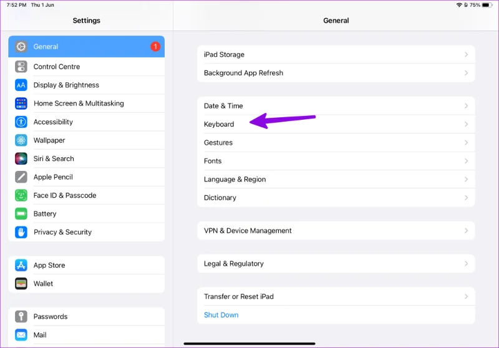Click the Legal & Regulatory chevron
Viewport: 499px width, 348px height.
466,264
